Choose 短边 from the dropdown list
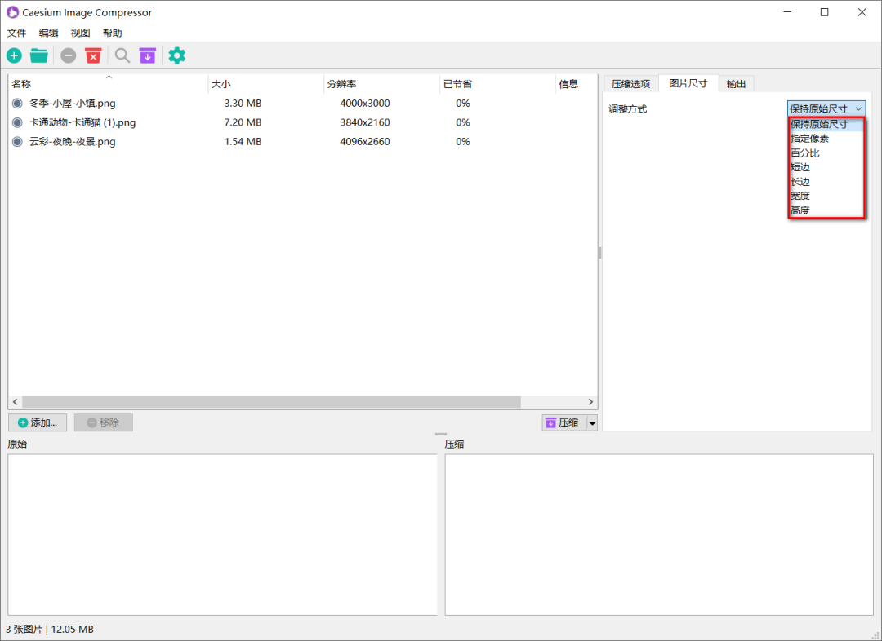This screenshot has height=641, width=882. click(826, 167)
